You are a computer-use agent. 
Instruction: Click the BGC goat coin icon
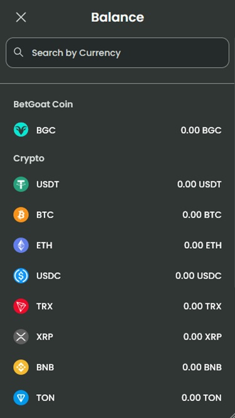coord(21,130)
